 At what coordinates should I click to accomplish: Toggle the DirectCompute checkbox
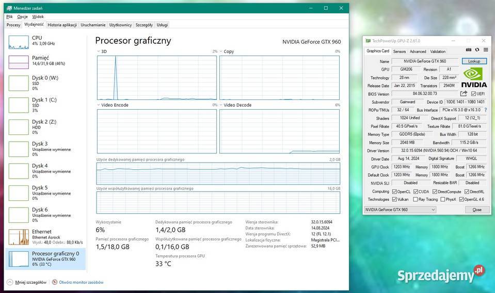(435, 192)
